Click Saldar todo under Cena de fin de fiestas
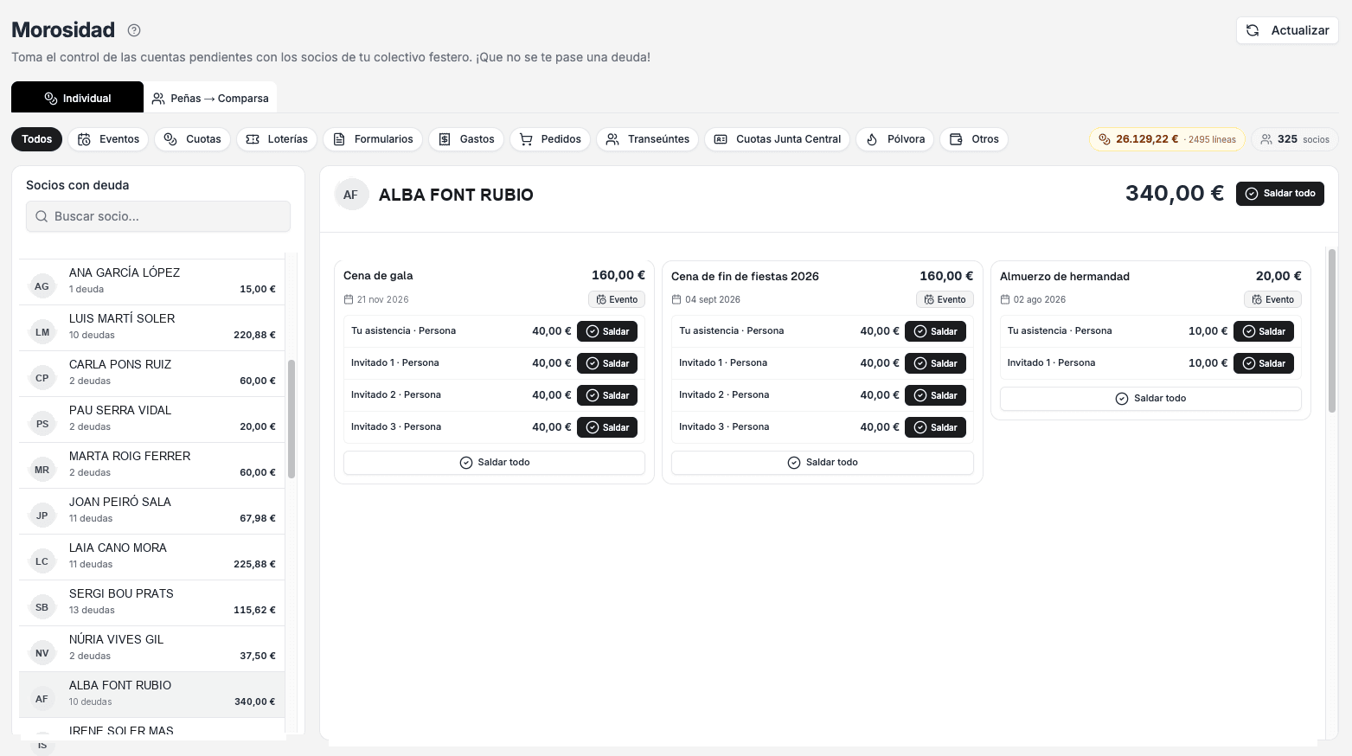1352x756 pixels. click(823, 463)
